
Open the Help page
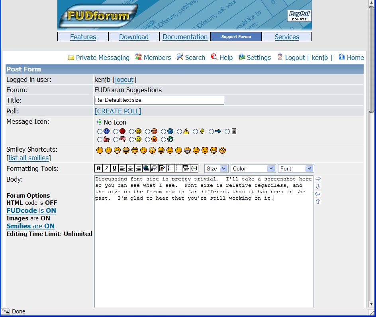tap(222, 57)
